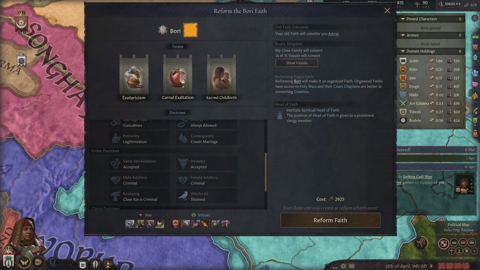The image size is (480, 270).
Task: Click the orange Bori faith color swatch
Action: click(x=190, y=30)
